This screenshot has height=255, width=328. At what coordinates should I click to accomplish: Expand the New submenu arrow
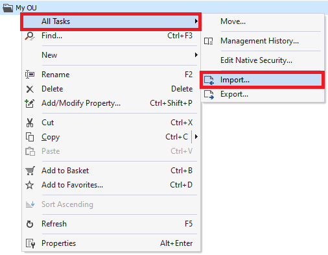tap(196, 55)
